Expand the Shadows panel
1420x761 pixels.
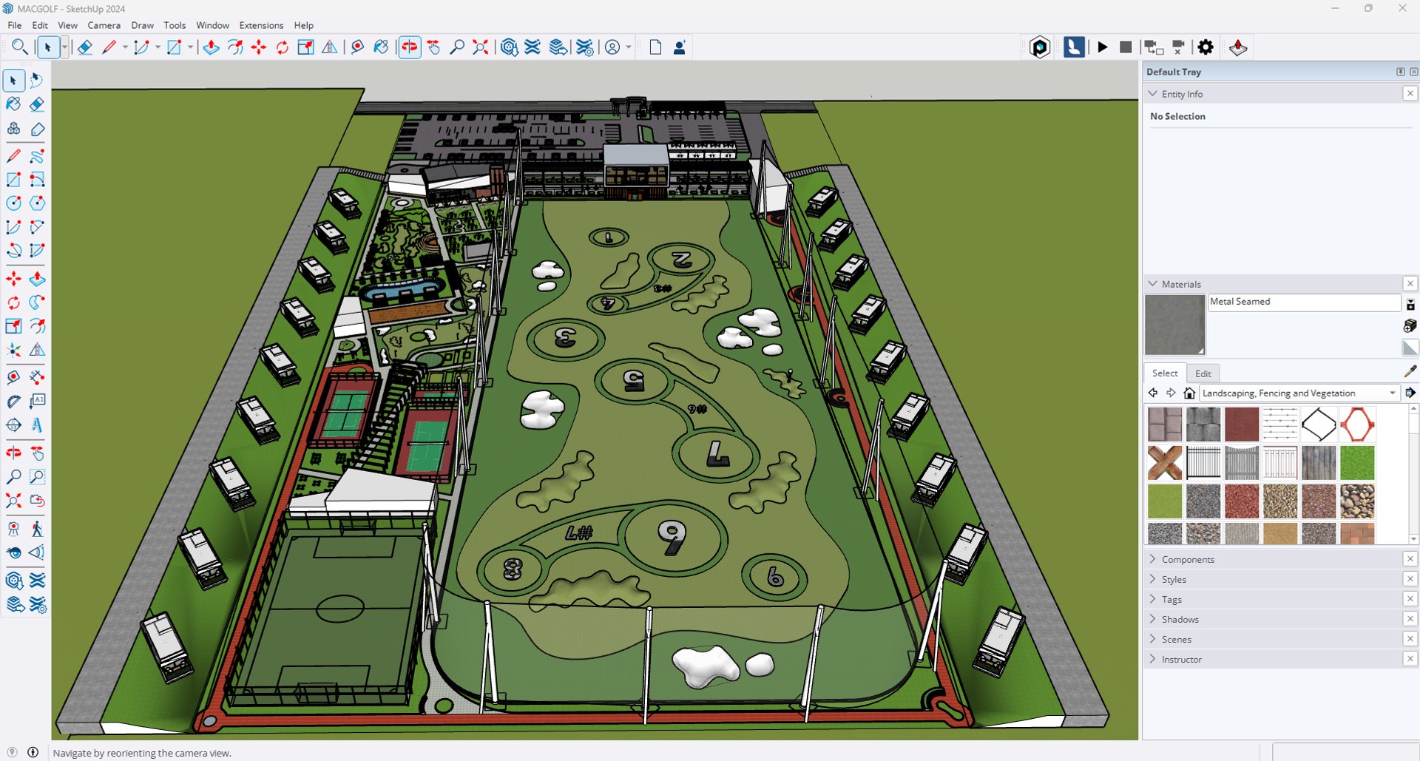click(1153, 619)
